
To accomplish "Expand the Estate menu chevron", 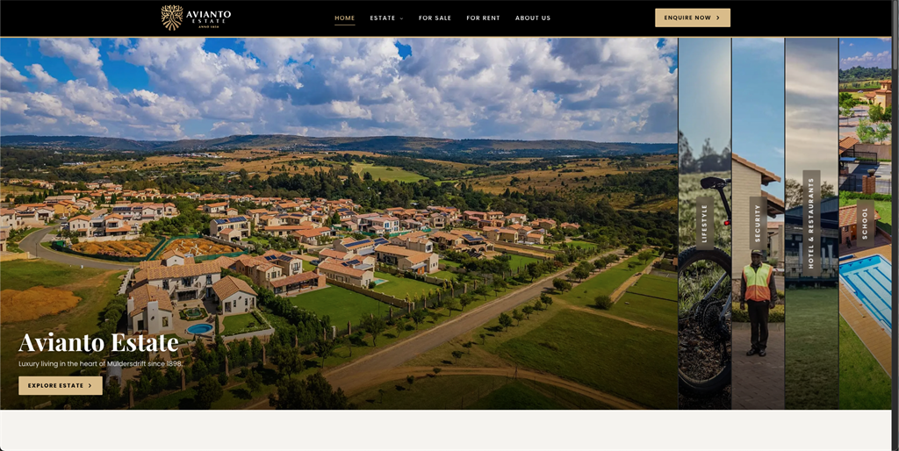I will (x=401, y=18).
